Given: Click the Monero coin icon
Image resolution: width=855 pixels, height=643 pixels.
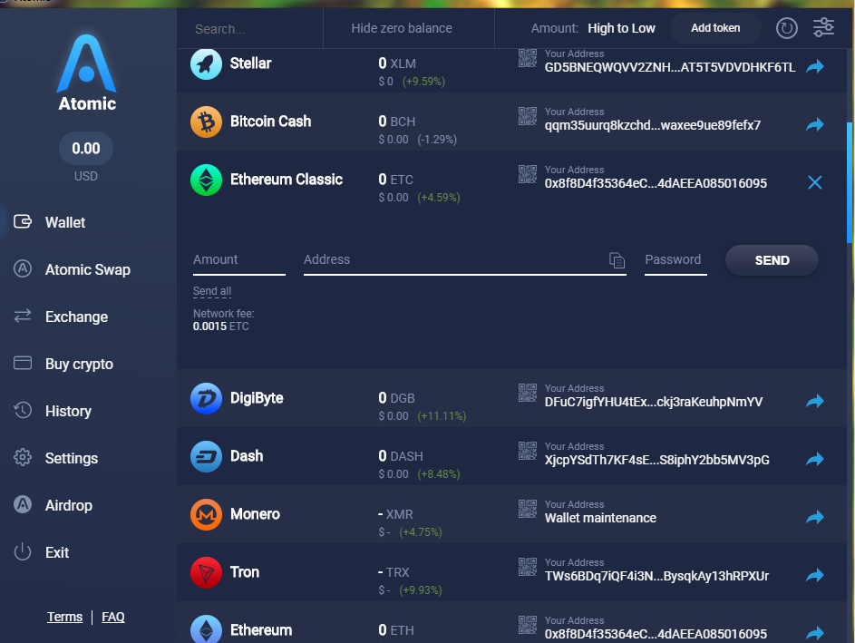Looking at the screenshot, I should point(206,515).
